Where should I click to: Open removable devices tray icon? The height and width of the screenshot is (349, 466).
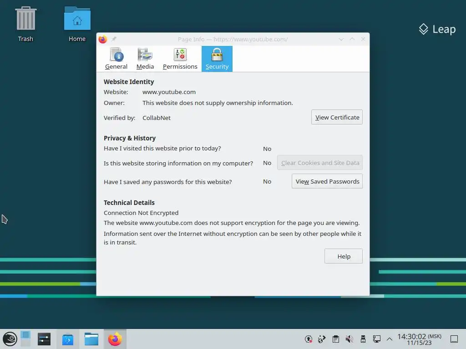pos(363,339)
